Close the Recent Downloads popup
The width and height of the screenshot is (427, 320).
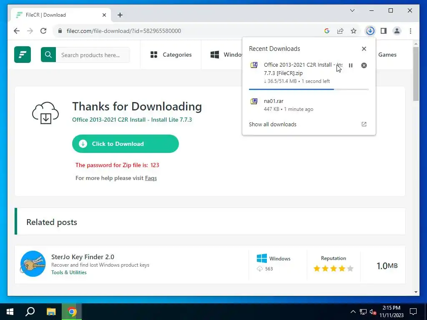coord(364,49)
